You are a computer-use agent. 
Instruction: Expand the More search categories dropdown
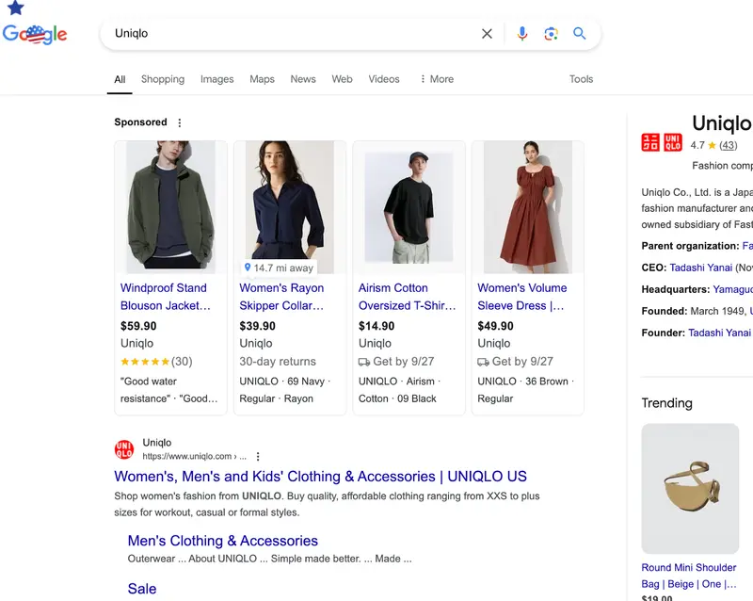pyautogui.click(x=436, y=79)
